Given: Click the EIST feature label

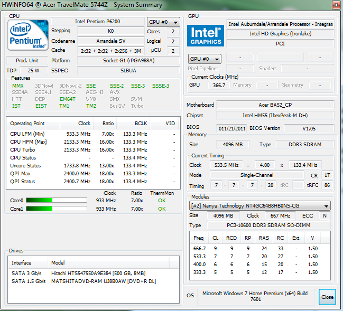Looking at the screenshot, I should tap(41, 106).
